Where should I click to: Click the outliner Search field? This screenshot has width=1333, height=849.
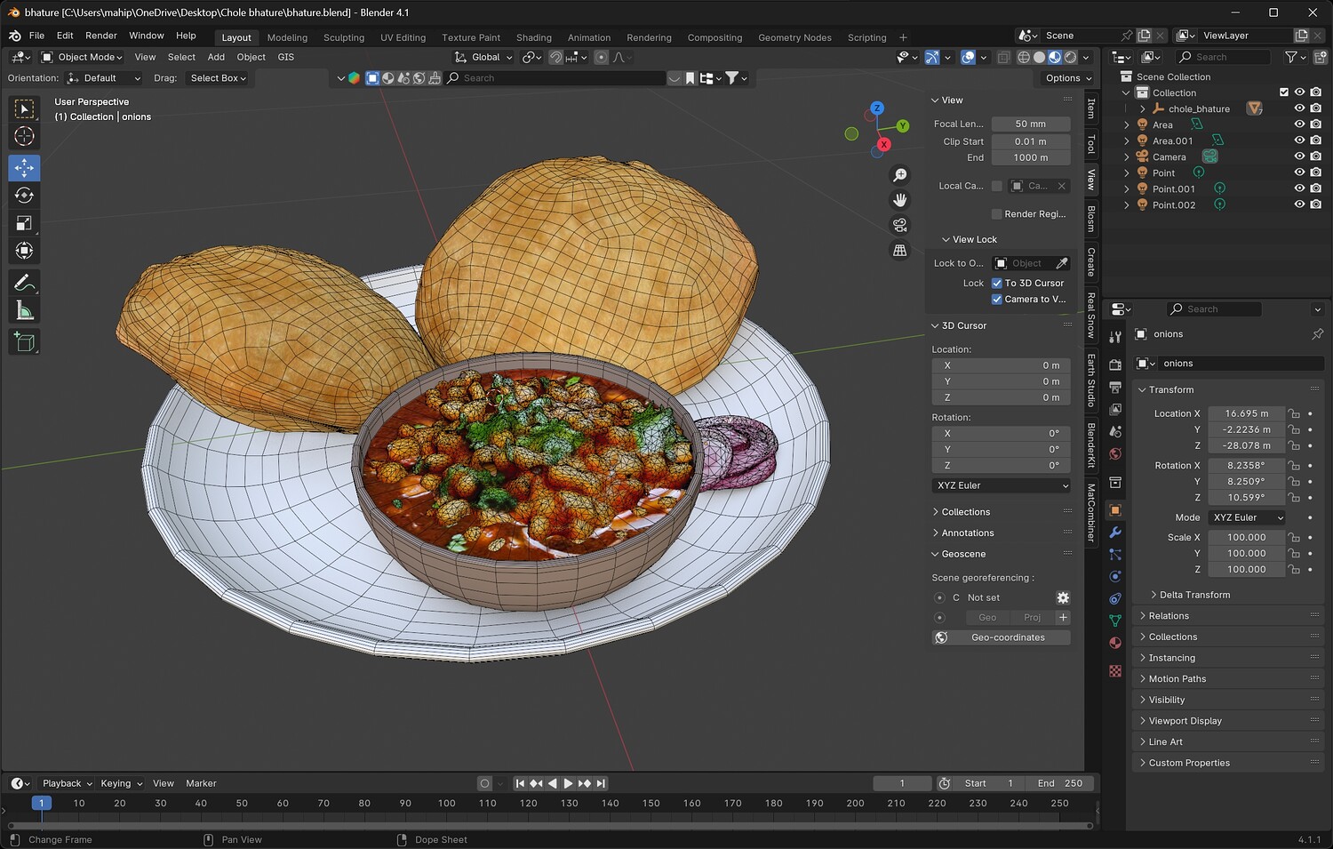pos(1223,57)
